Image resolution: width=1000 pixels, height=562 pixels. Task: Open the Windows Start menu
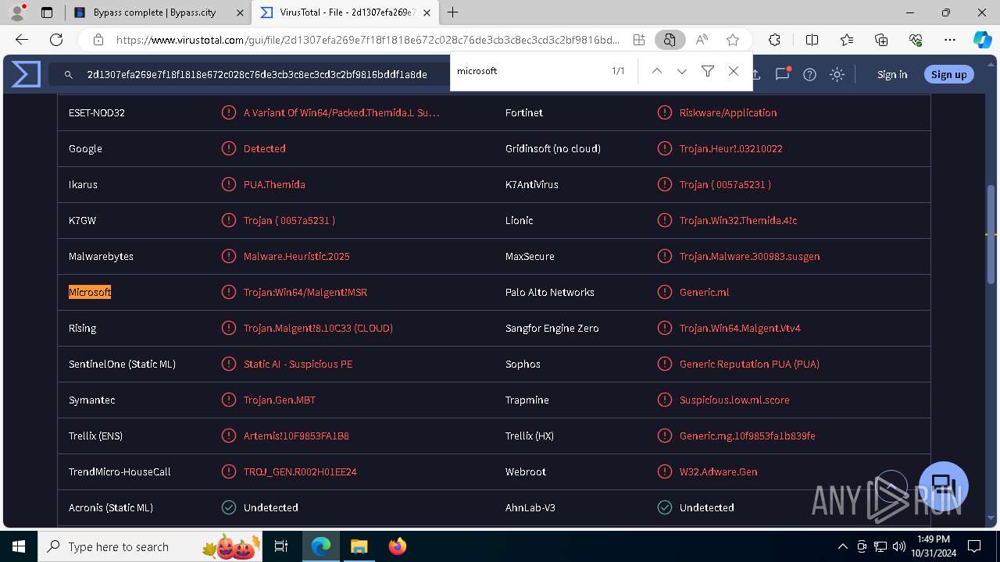[19, 546]
